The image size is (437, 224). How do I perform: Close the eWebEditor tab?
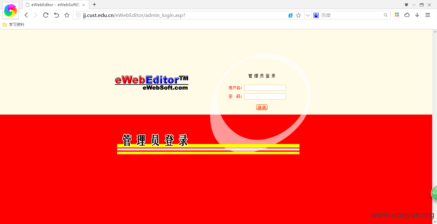[x=83, y=5]
